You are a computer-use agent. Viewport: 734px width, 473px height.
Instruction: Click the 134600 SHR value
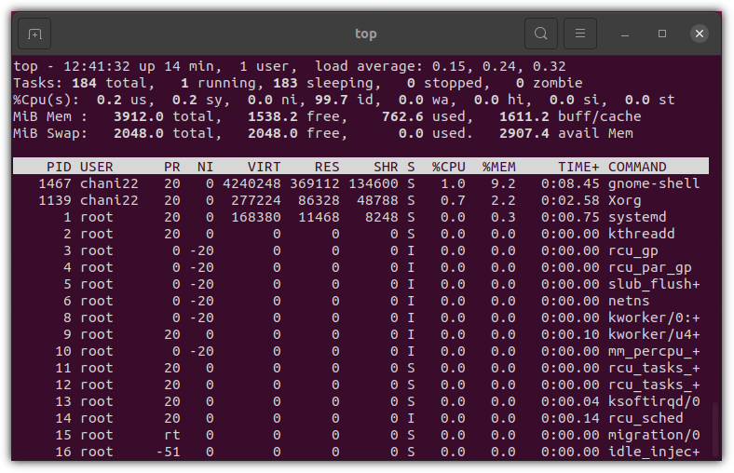(x=374, y=183)
